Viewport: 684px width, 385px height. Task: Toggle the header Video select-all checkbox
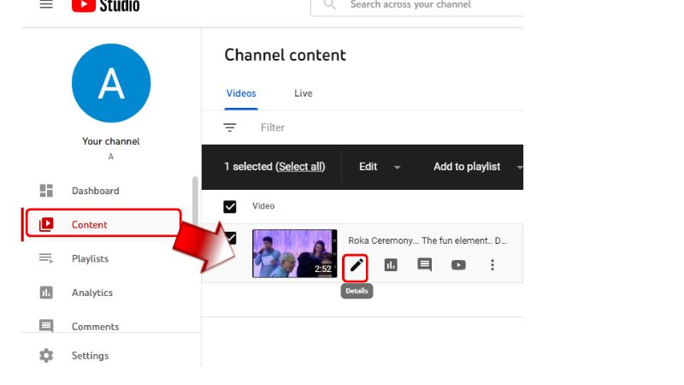tap(230, 206)
